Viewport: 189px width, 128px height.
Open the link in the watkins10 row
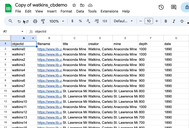(50, 102)
